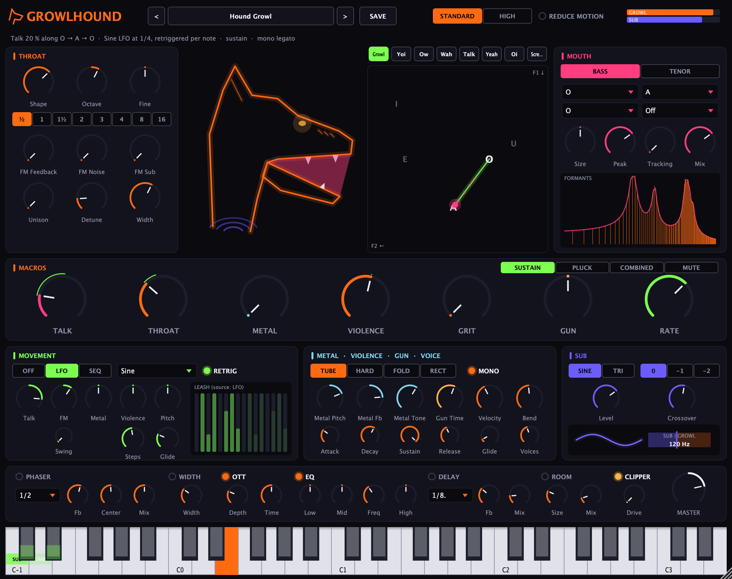Enable the DELAY effect

[444, 477]
